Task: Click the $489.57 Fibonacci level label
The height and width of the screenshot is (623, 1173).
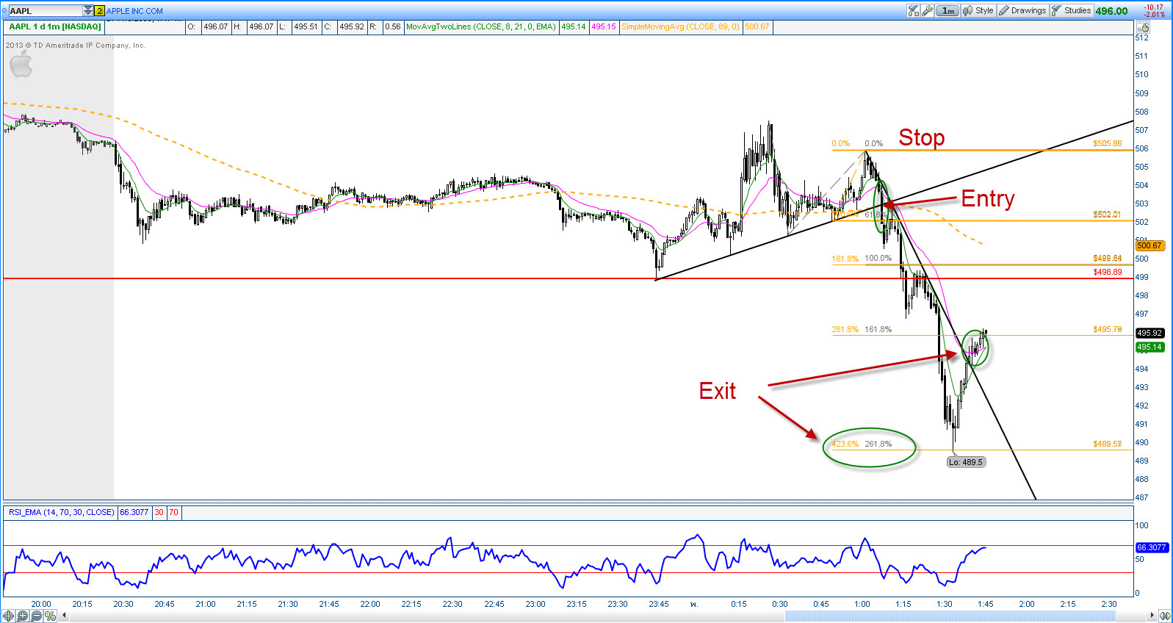Action: pos(1107,444)
